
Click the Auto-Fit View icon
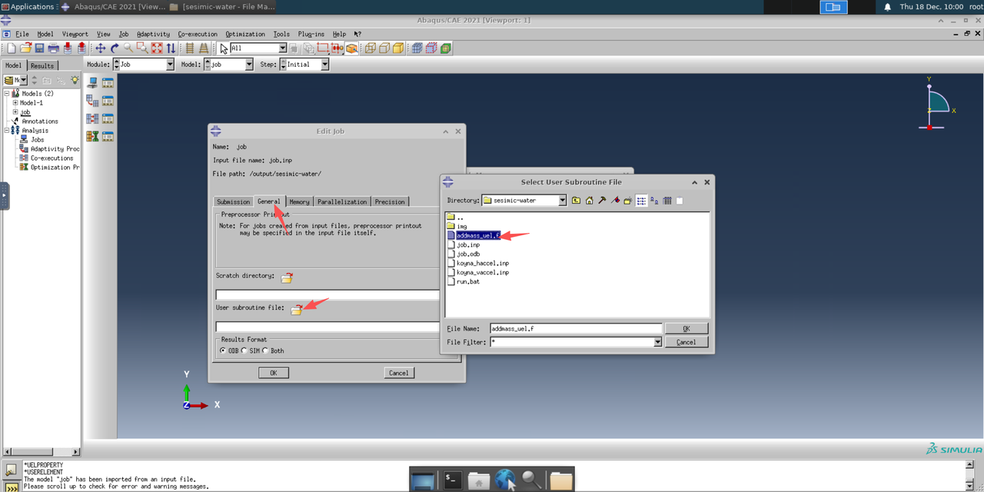pos(157,48)
